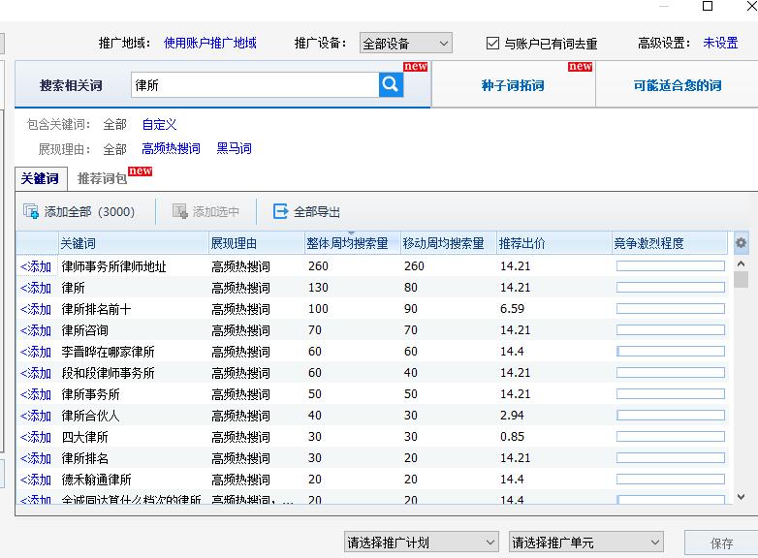Click the 保存 button
The width and height of the screenshot is (758, 558).
[x=721, y=543]
